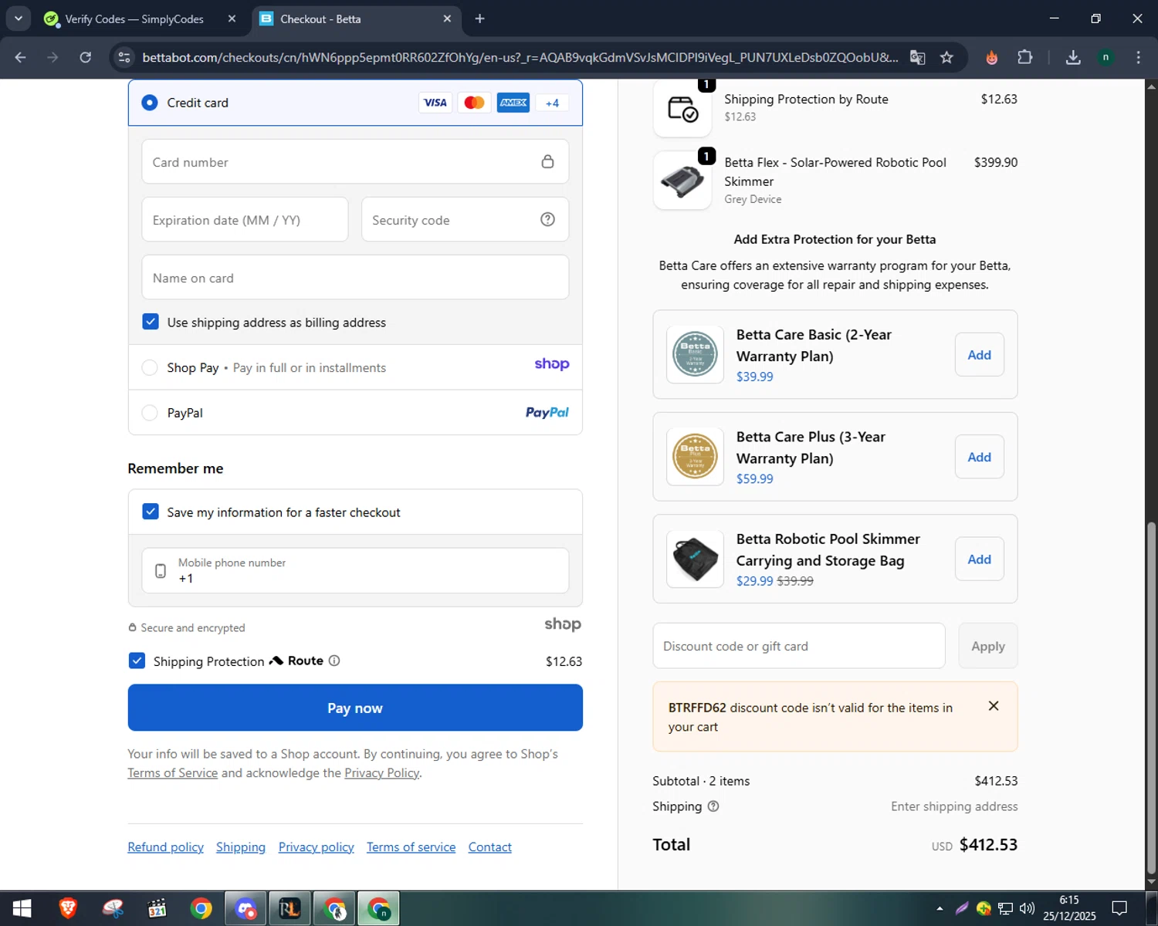The height and width of the screenshot is (926, 1158).
Task: Show hidden system tray icons
Action: (940, 908)
